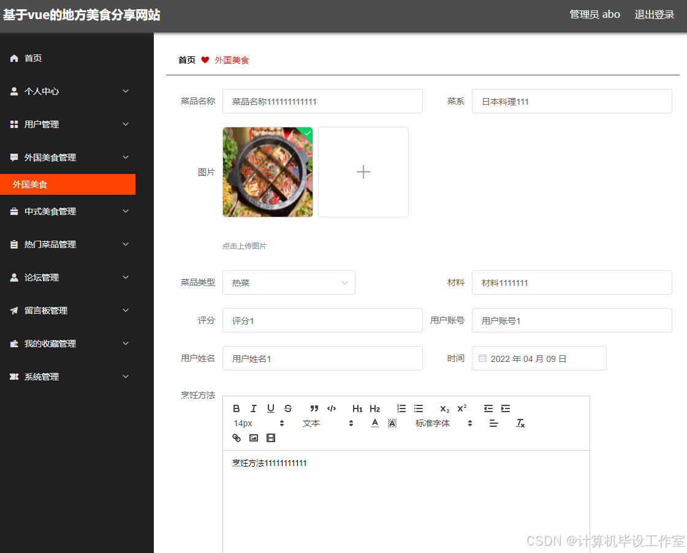Open the 文本 paragraph style dropdown
687x553 pixels.
point(328,423)
